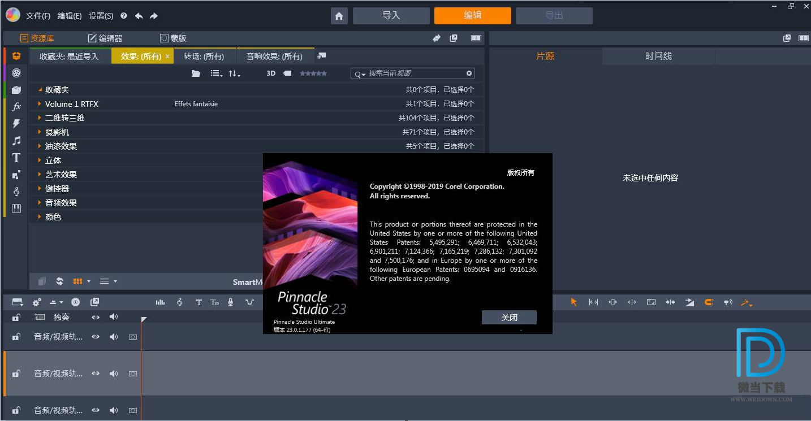Click the 关闭 button in about dialog
This screenshot has height=421, width=811.
509,317
